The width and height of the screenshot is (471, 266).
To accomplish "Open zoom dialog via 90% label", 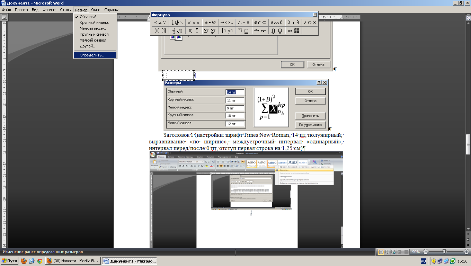I will (416, 252).
